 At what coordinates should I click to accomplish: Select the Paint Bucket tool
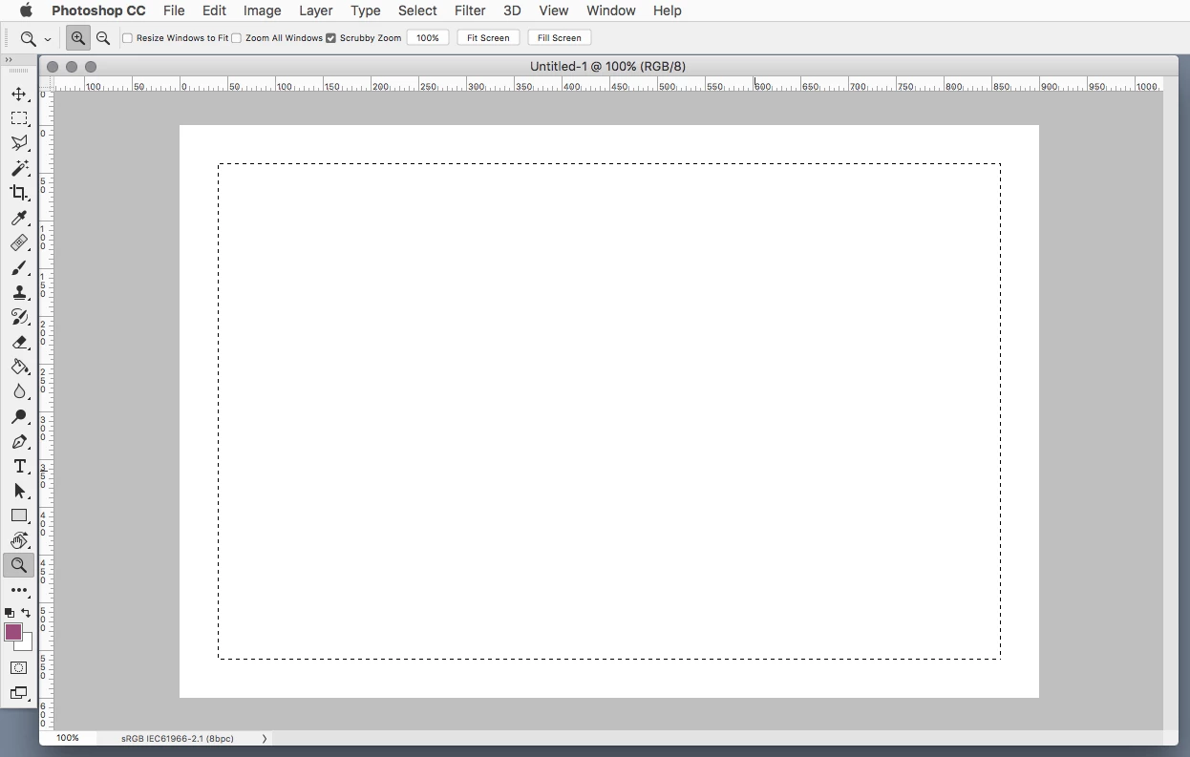pyautogui.click(x=18, y=367)
